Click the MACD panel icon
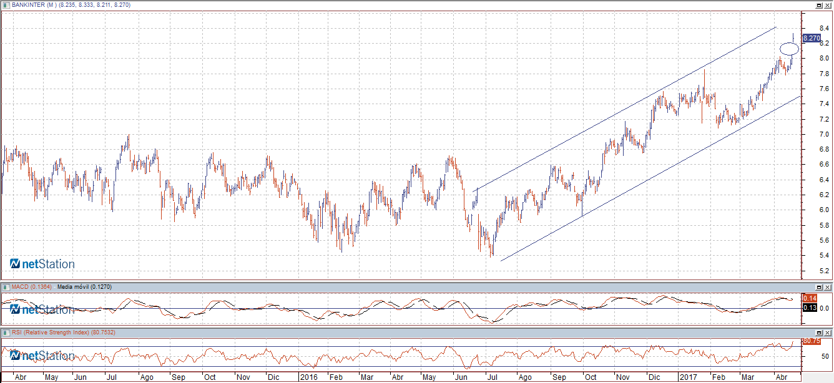Viewport: 834px width, 383px height. point(6,286)
